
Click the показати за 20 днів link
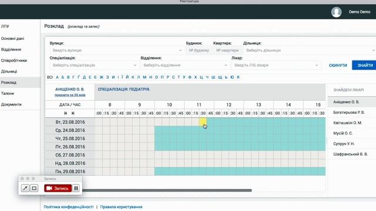(70, 95)
